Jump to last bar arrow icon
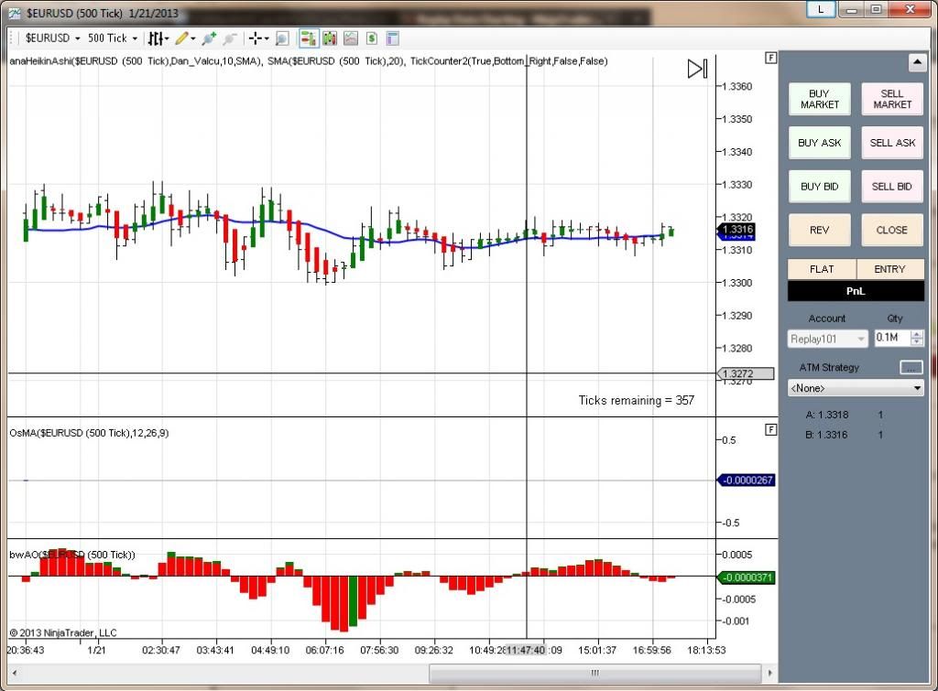The height and width of the screenshot is (691, 938). point(697,70)
